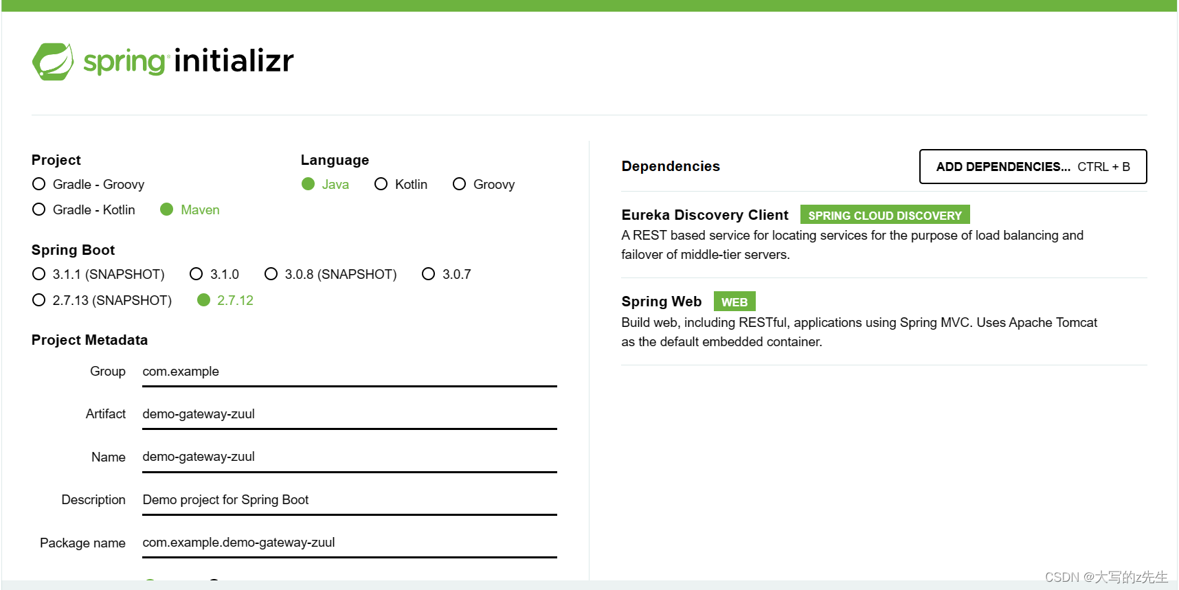Image resolution: width=1179 pixels, height=590 pixels.
Task: Select the Eureka Discovery Client dependency title
Action: coord(705,215)
